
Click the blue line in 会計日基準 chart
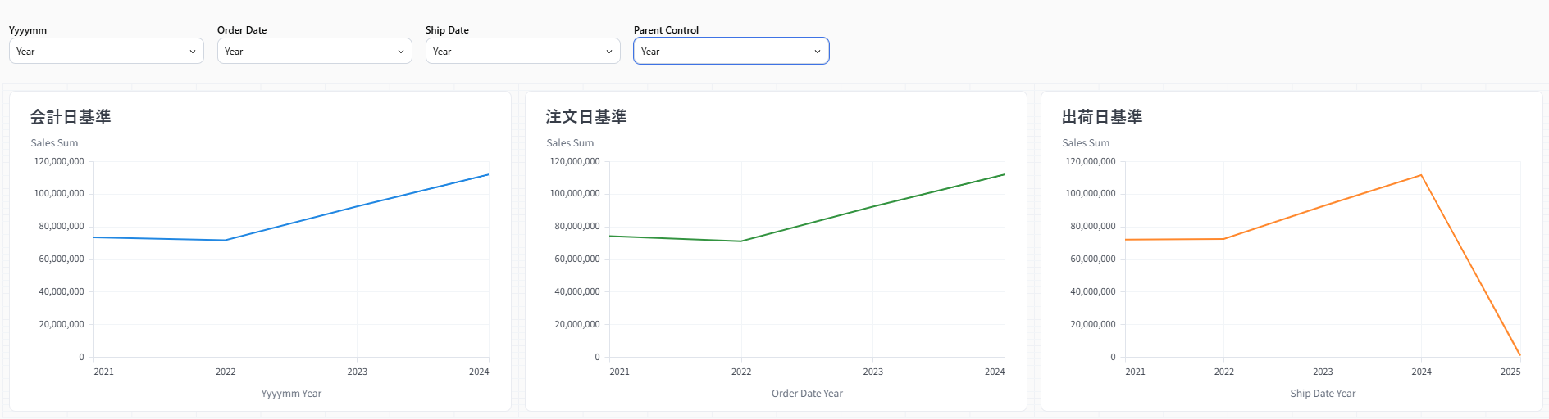click(x=357, y=206)
